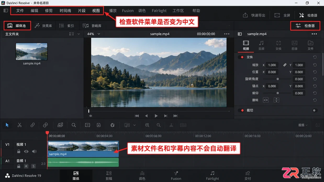Click the 全屏 fullscreen icon
Image resolution: width=324 pixels, height=182 pixels.
point(277,15)
